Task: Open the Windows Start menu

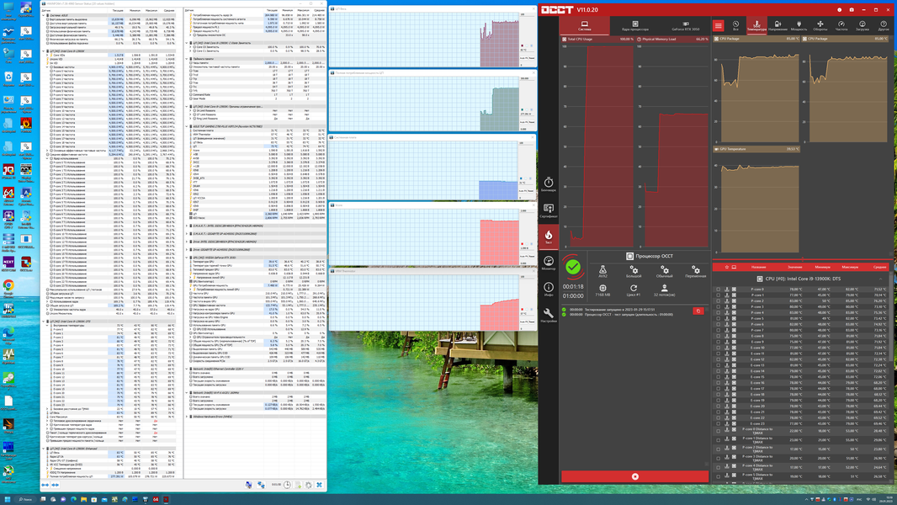Action: [7, 499]
